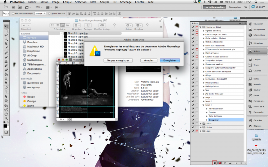Select the Crop tool

(6, 44)
